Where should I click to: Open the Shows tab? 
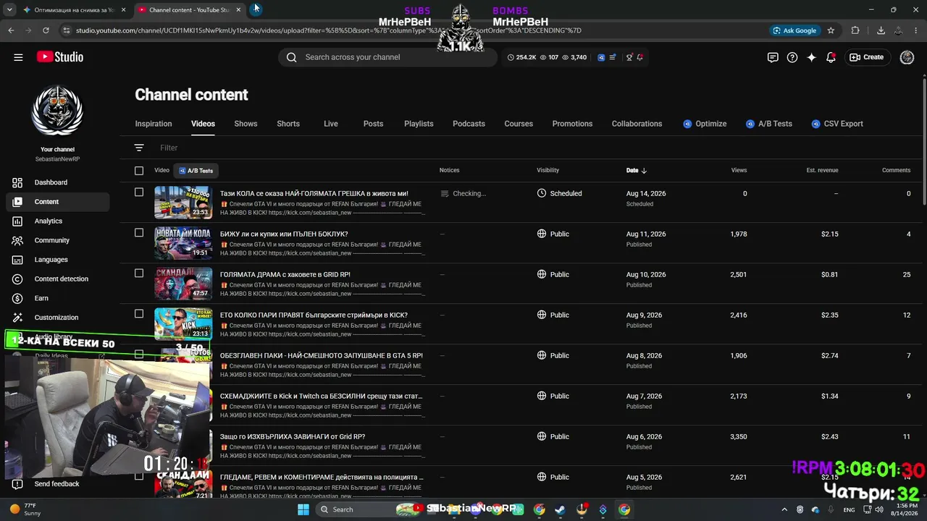tap(246, 124)
